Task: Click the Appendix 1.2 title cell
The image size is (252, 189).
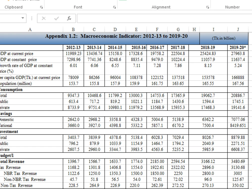Action: coord(100,38)
